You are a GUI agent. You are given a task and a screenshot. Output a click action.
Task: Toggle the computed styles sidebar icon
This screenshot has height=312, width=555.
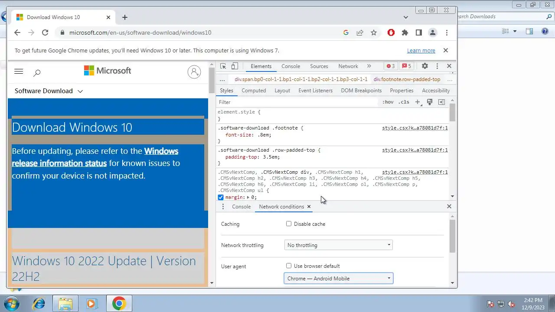(441, 102)
